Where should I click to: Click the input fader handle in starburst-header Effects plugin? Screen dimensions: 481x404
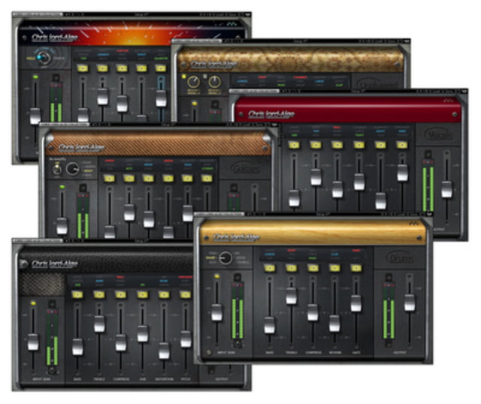[35, 116]
